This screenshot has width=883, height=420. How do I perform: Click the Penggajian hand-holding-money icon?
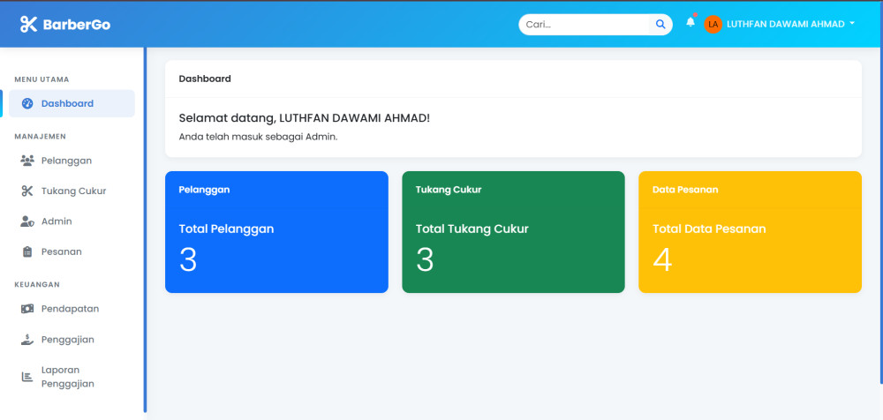[x=27, y=340]
